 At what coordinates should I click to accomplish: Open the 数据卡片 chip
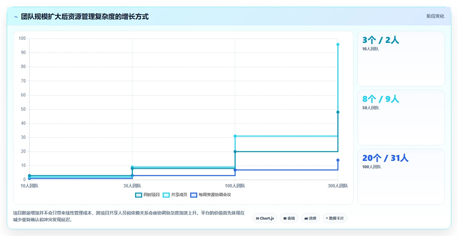click(335, 218)
